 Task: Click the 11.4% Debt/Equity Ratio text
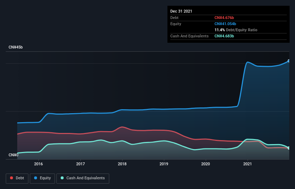[236, 30]
